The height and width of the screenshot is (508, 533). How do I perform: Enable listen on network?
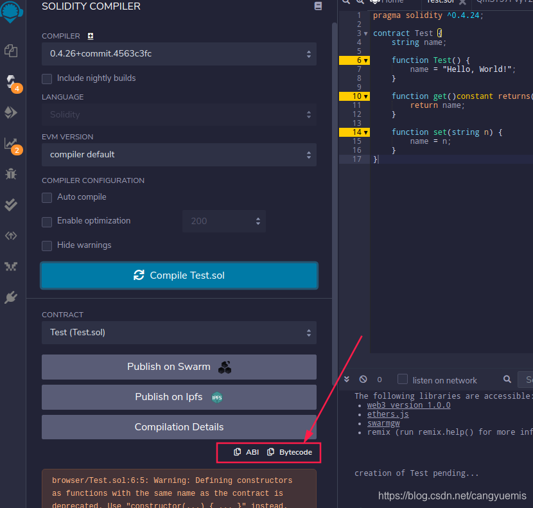pyautogui.click(x=401, y=380)
